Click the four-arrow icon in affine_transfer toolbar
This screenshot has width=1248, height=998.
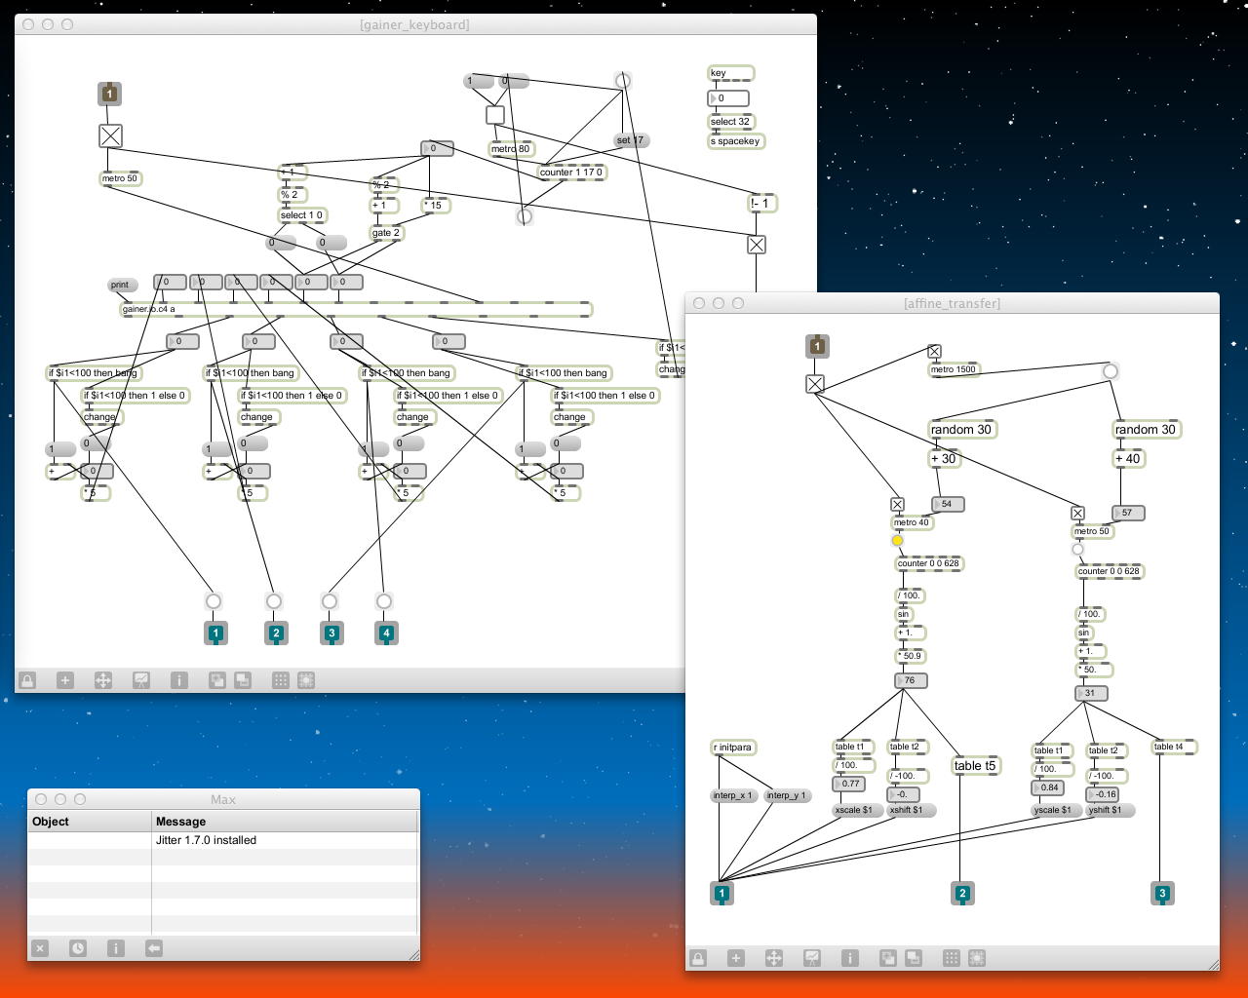coord(773,958)
